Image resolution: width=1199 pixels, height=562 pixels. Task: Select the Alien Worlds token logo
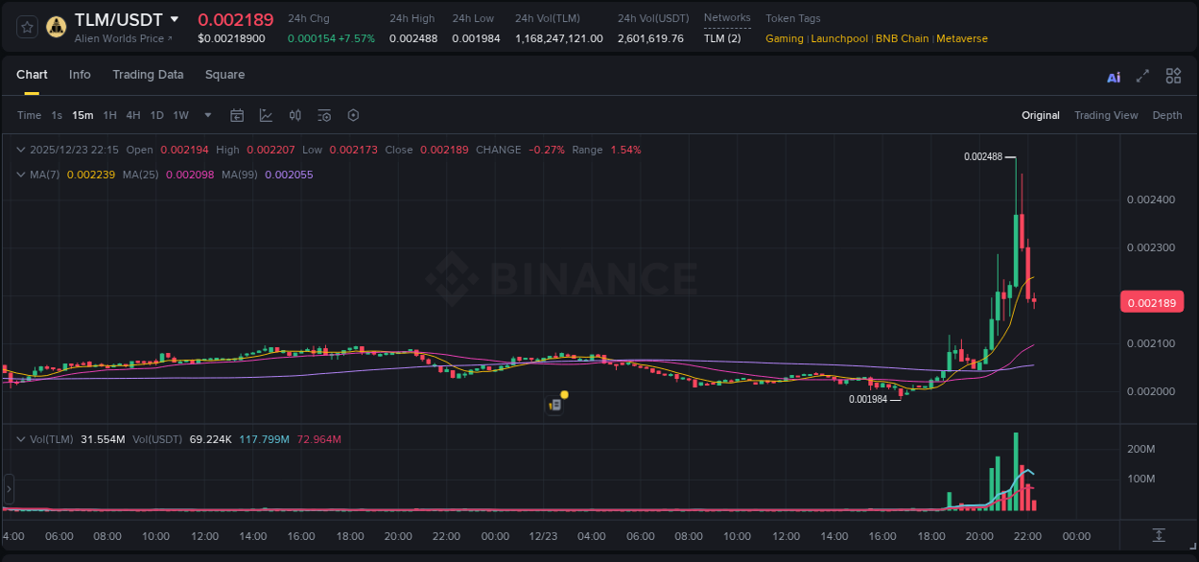click(55, 26)
